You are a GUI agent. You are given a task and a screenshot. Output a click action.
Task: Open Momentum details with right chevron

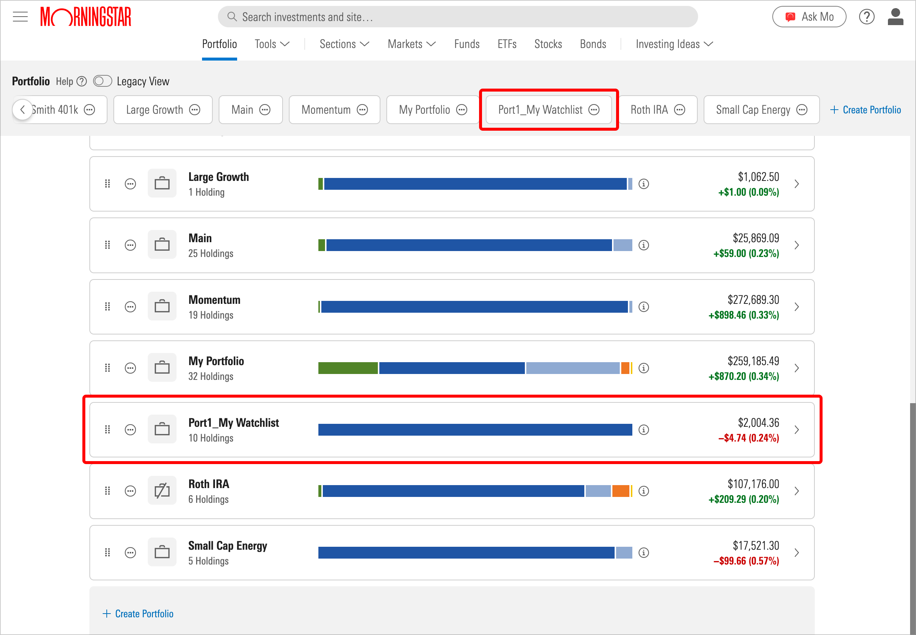(x=797, y=307)
